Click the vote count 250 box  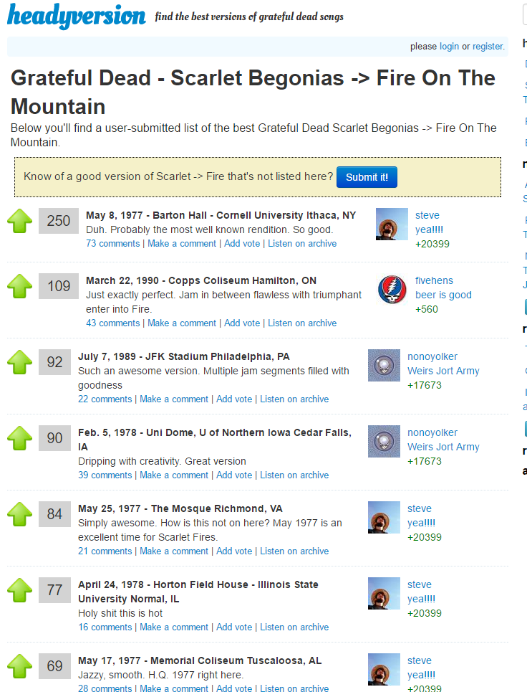[x=59, y=221]
